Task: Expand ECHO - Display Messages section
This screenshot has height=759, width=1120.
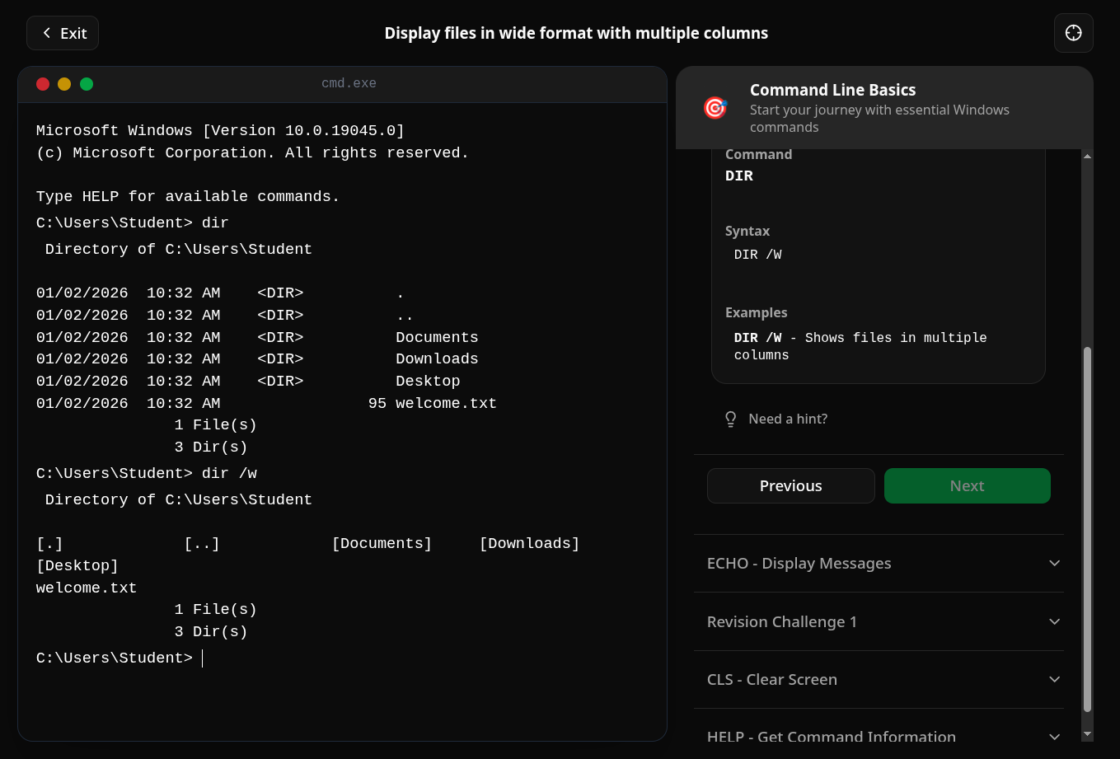Action: (x=879, y=563)
